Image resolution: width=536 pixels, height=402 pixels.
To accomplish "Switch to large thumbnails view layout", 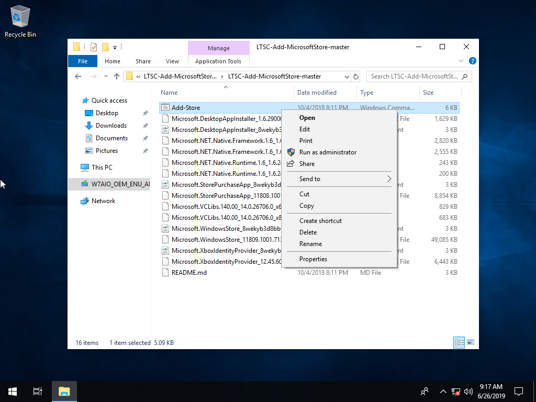I will pos(471,342).
